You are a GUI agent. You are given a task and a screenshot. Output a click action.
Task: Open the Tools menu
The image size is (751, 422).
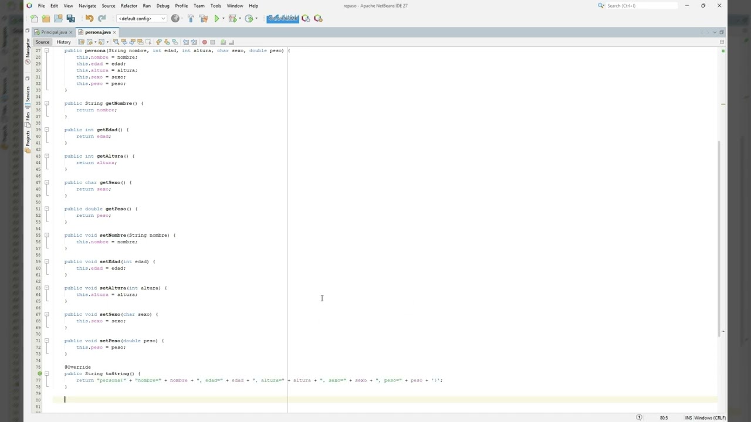click(215, 6)
